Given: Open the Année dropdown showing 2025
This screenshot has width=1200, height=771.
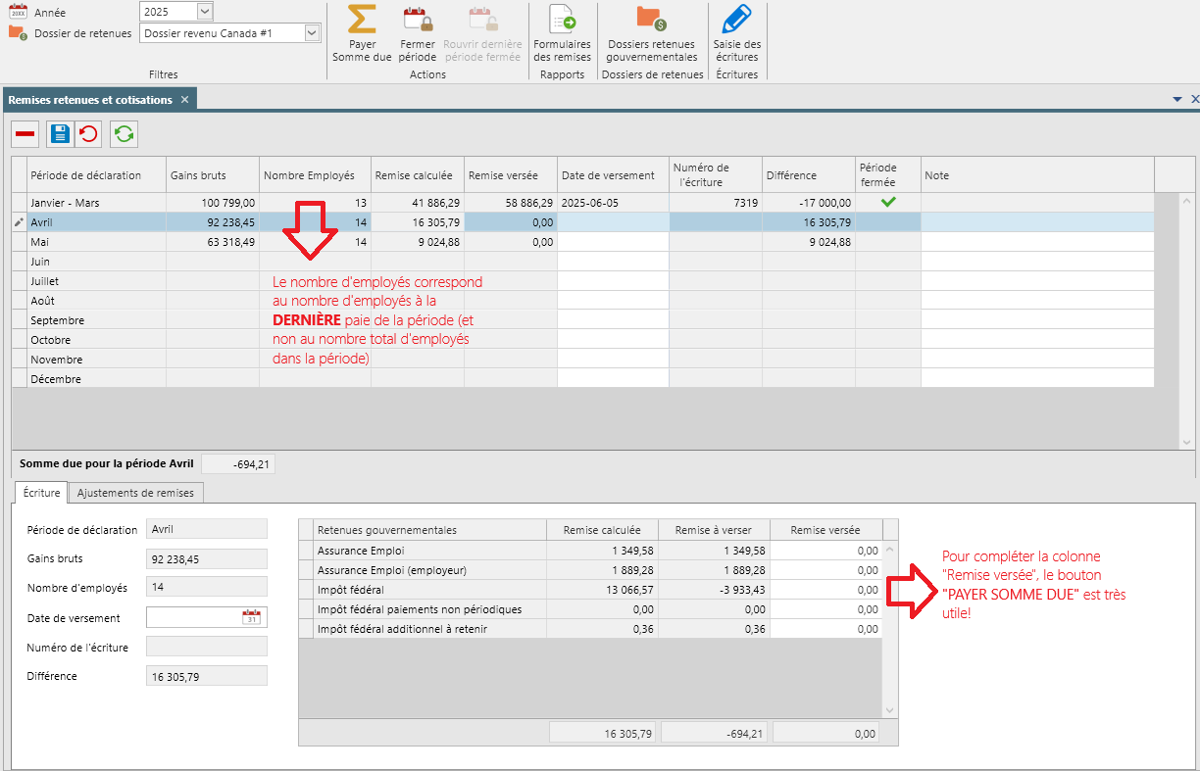Looking at the screenshot, I should coord(204,11).
